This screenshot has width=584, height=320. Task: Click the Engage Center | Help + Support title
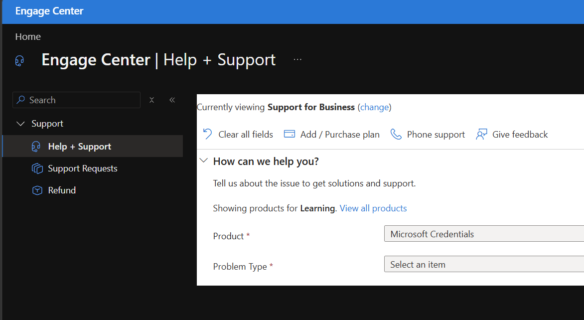tap(158, 60)
